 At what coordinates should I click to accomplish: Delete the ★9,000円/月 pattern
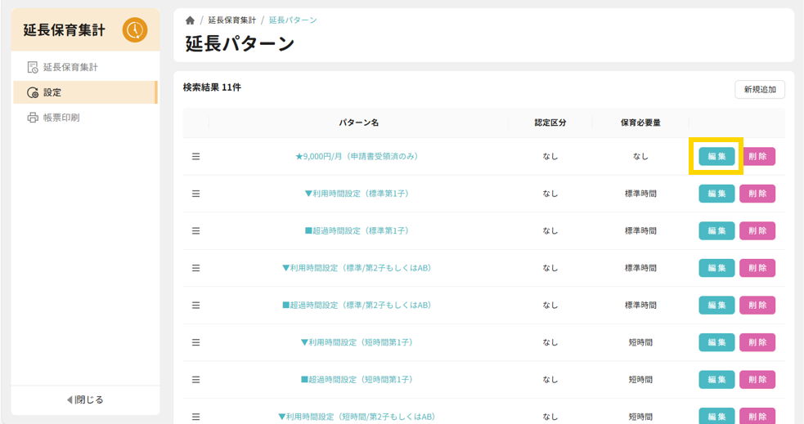757,156
